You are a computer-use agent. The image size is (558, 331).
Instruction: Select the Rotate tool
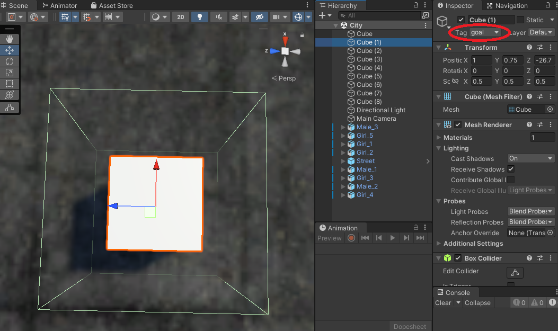(10, 61)
